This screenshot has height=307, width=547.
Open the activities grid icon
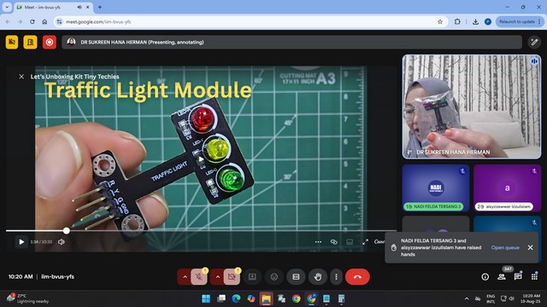[534, 276]
